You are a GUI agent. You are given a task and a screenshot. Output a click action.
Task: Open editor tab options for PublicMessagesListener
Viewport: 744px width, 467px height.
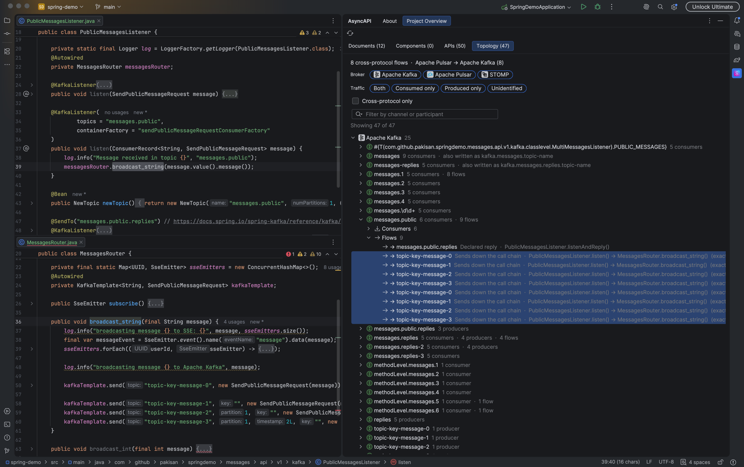[x=333, y=21]
